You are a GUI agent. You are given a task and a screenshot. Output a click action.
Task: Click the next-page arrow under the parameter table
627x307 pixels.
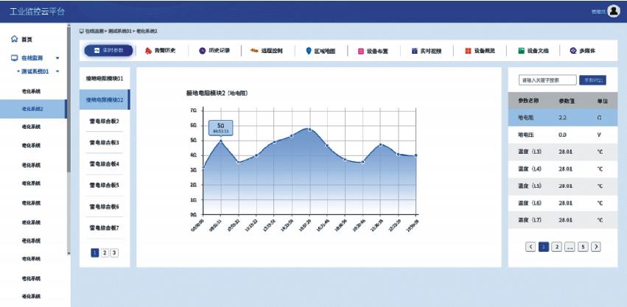(x=596, y=247)
